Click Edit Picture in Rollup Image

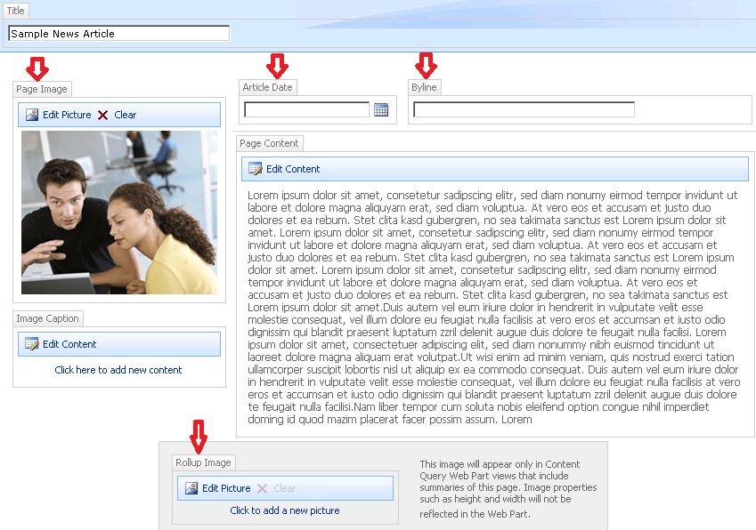click(x=226, y=488)
